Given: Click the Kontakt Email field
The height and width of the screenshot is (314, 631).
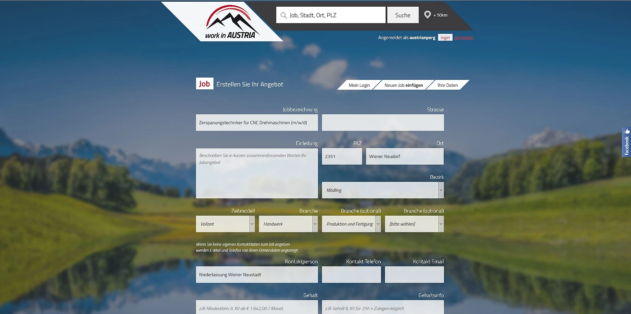Looking at the screenshot, I should pos(414,275).
